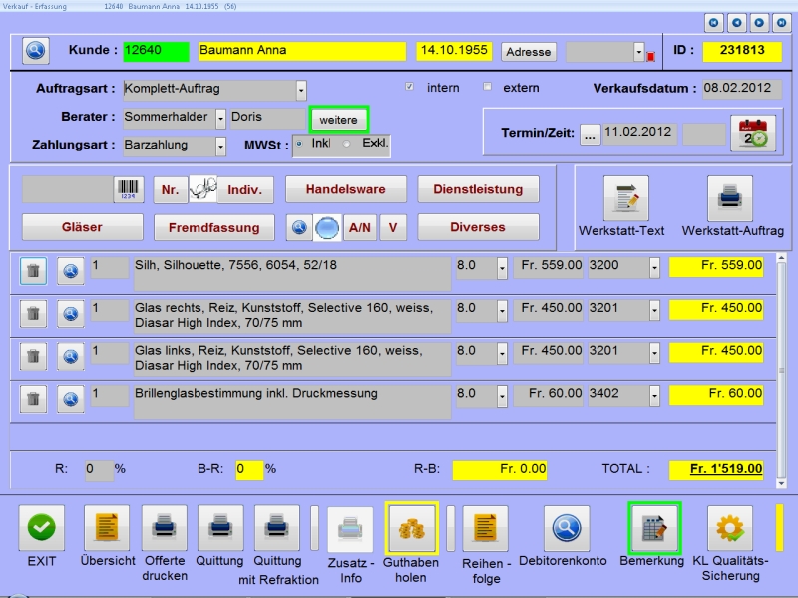Click the Adresse button

click(x=529, y=52)
